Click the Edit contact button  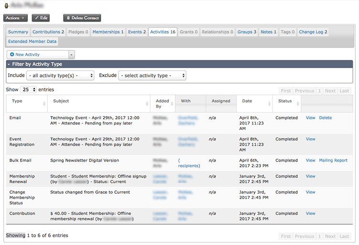[x=41, y=18]
